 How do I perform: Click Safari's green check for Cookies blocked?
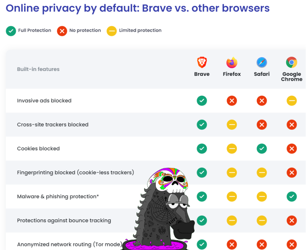(262, 149)
